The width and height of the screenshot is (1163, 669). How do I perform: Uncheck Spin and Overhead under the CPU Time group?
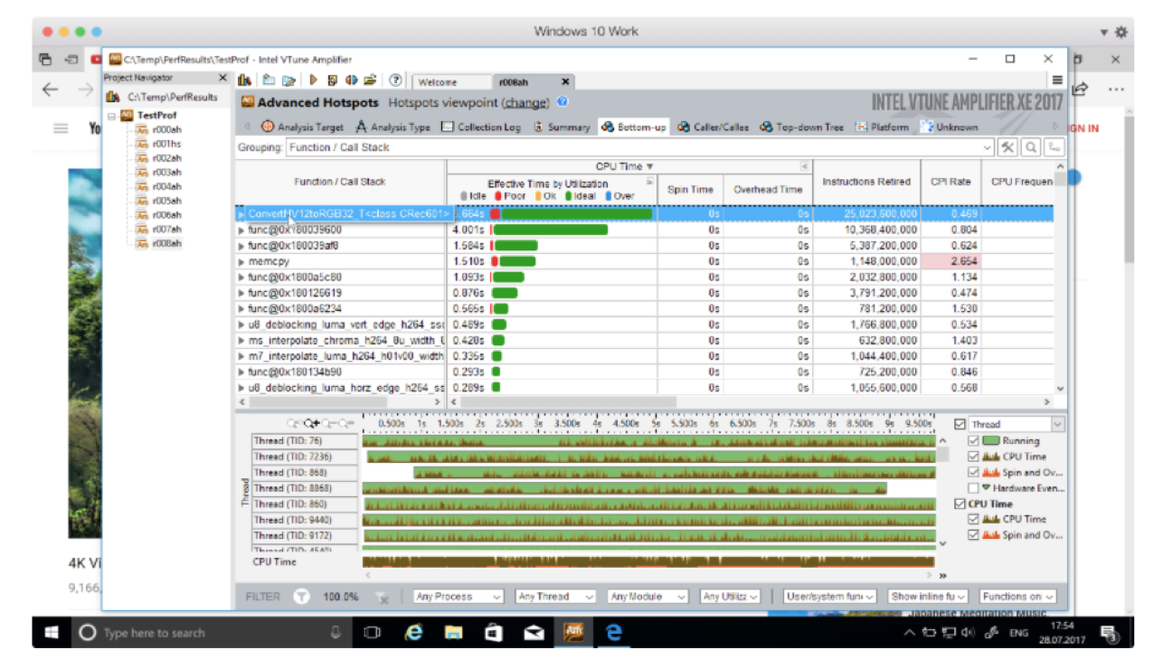(x=974, y=535)
